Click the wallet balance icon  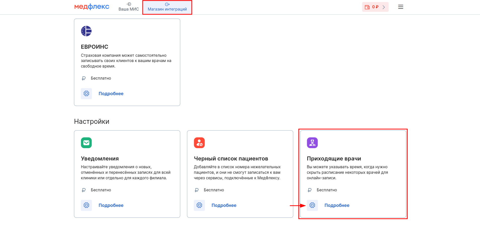click(367, 7)
